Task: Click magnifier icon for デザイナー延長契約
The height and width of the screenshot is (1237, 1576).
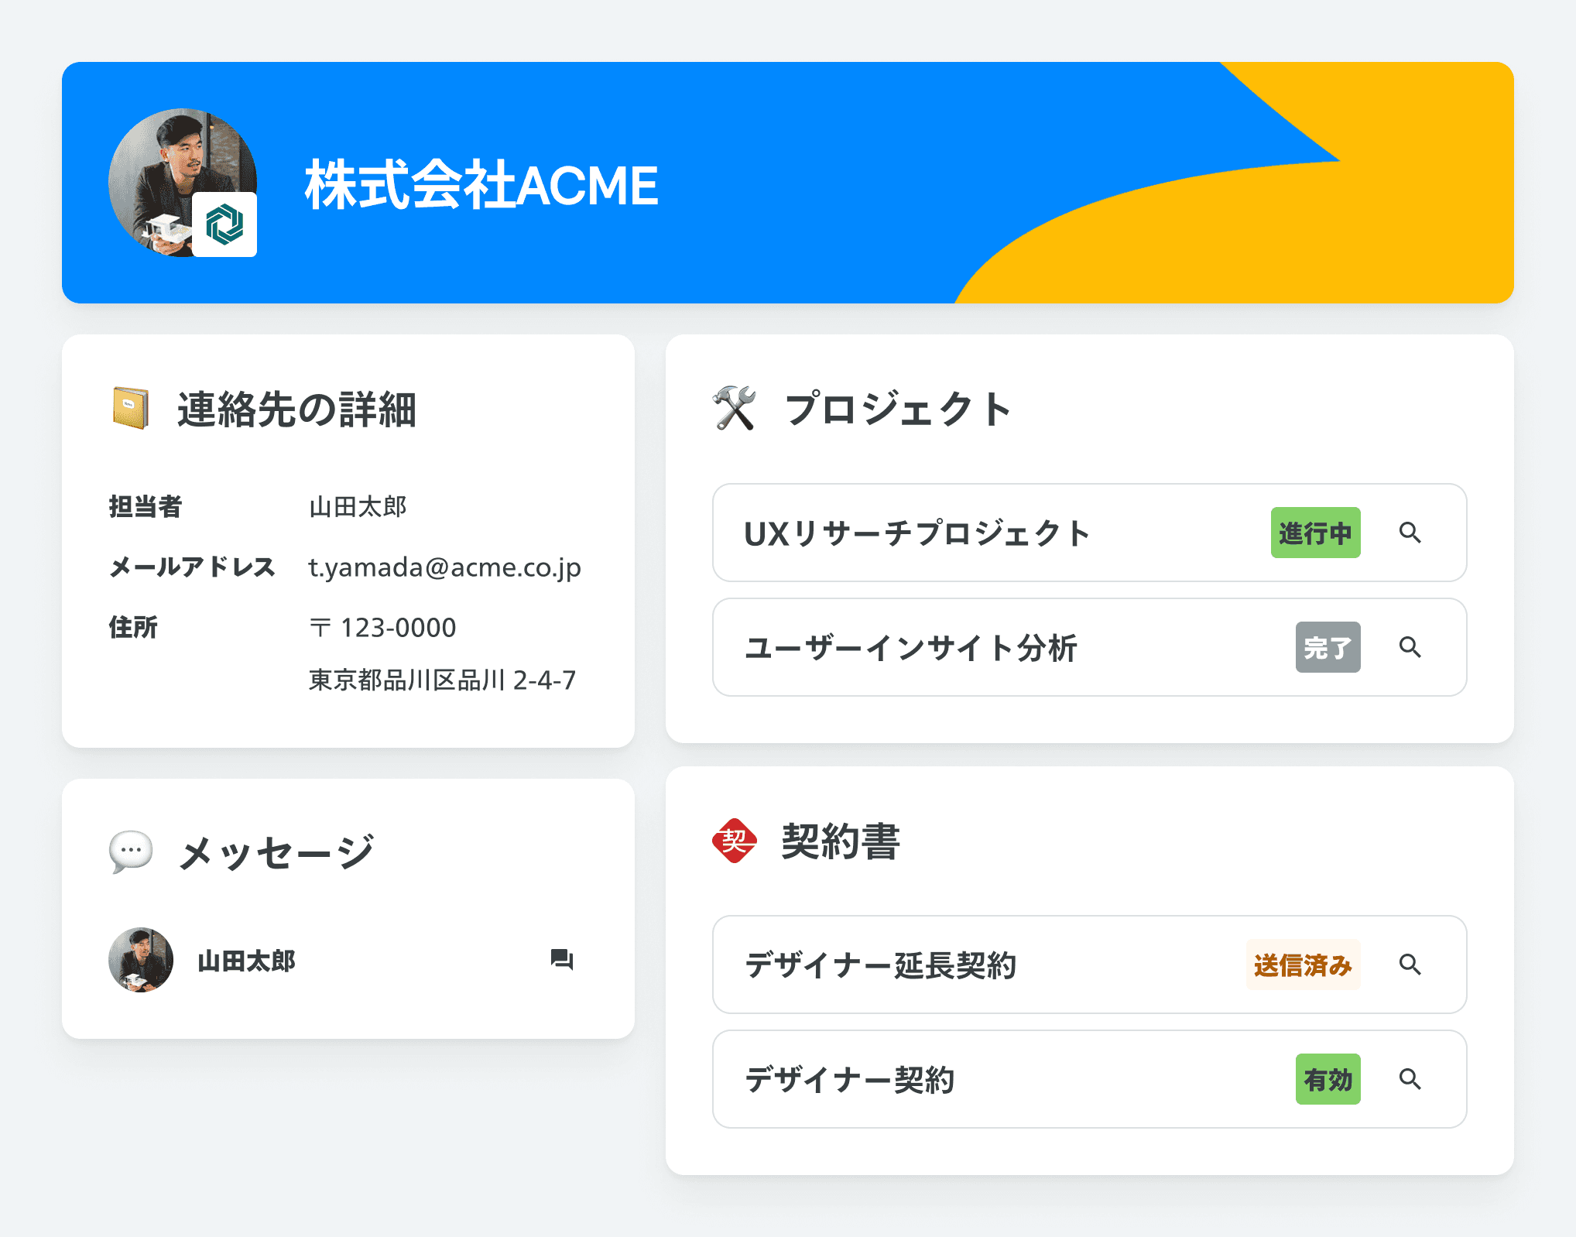Action: (x=1410, y=965)
